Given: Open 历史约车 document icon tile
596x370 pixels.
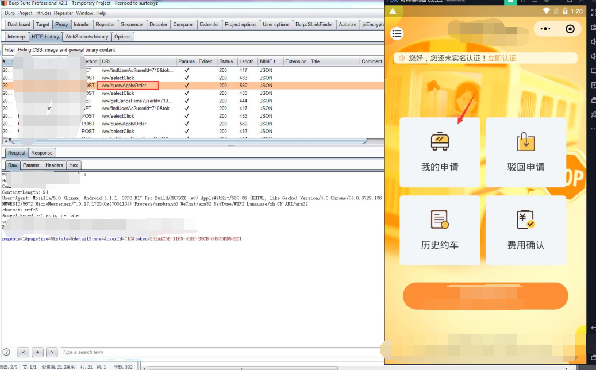Looking at the screenshot, I should coord(440,230).
